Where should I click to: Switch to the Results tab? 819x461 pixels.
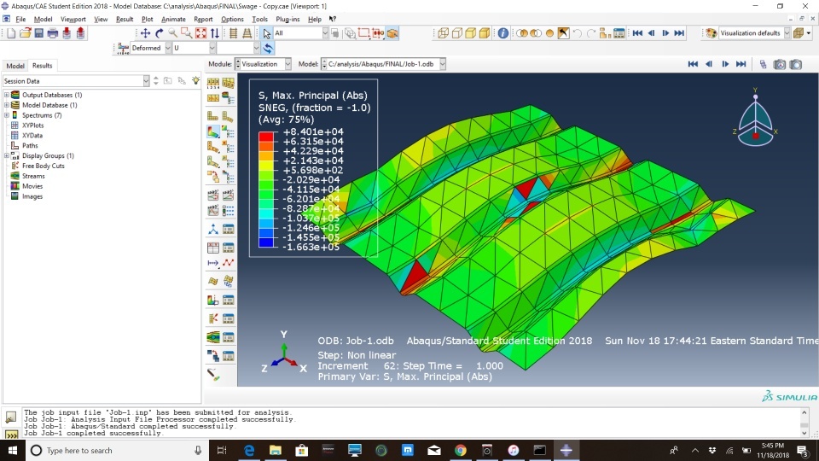pyautogui.click(x=43, y=66)
